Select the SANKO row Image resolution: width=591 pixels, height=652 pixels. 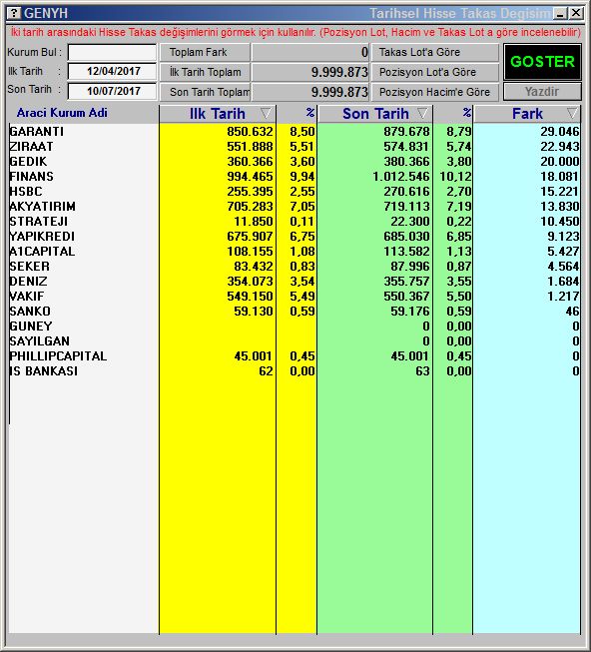coord(295,312)
